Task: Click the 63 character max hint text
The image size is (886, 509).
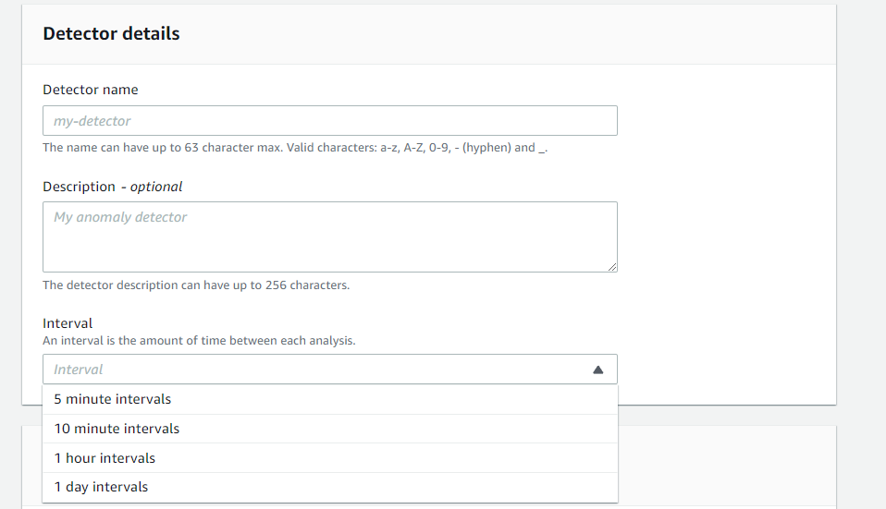Action: click(295, 148)
